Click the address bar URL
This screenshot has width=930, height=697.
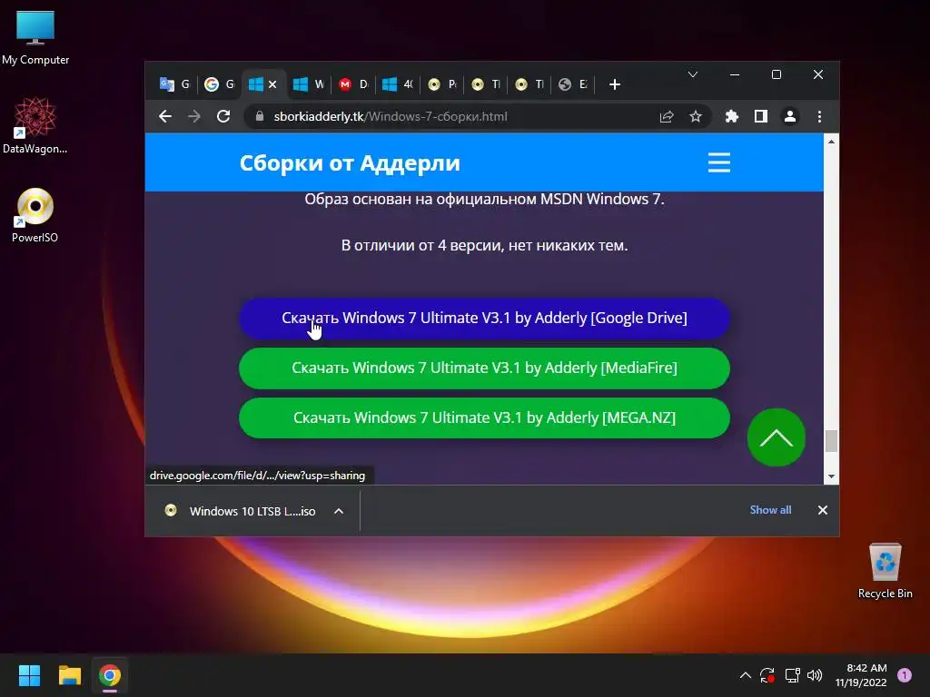click(x=391, y=117)
